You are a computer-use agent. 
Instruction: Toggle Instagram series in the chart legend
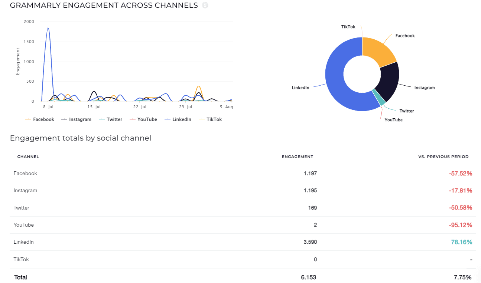click(x=76, y=119)
